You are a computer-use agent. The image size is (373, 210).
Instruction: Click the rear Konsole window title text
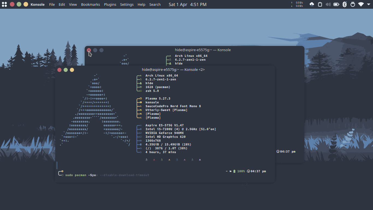tap(203, 50)
